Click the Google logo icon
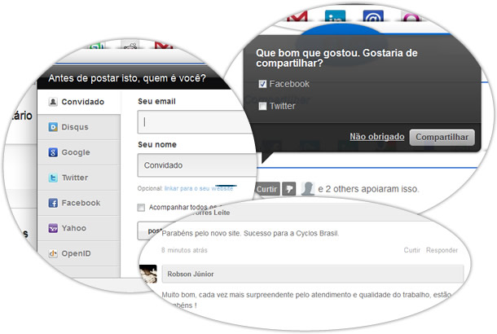Image resolution: width=497 pixels, height=334 pixels. point(53,152)
